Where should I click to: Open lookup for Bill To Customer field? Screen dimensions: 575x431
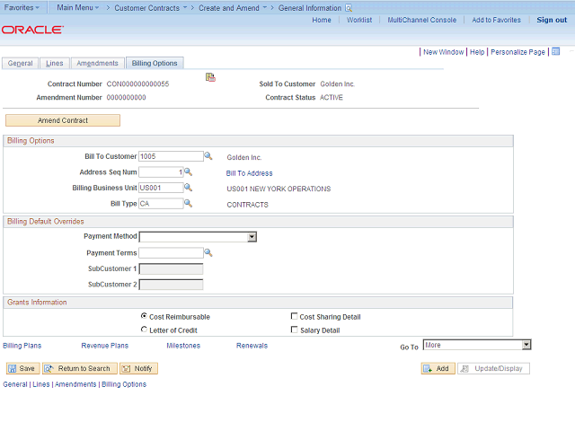[208, 156]
